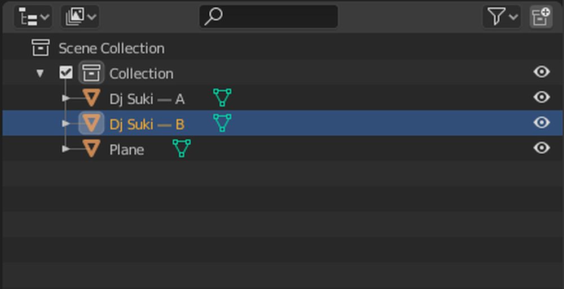
Task: Add a new collection with top-right button
Action: pyautogui.click(x=541, y=16)
